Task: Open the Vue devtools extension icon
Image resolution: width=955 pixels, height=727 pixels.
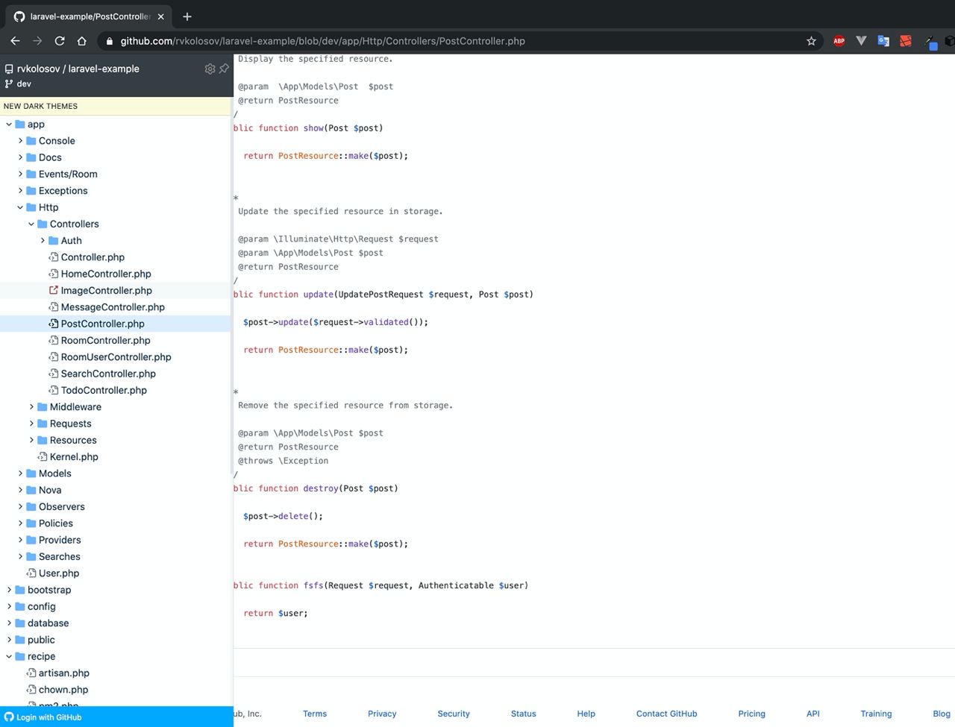Action: tap(861, 41)
